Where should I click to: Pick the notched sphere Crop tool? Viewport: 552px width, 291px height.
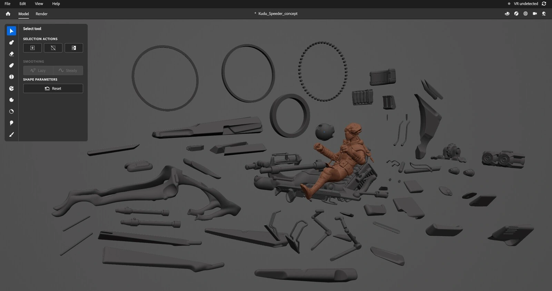tap(11, 100)
